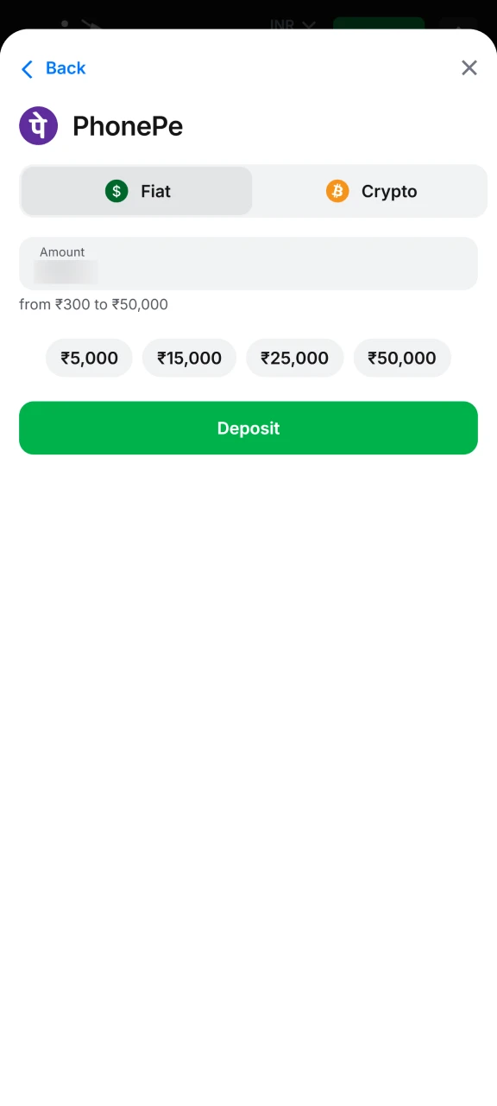The width and height of the screenshot is (497, 1106).
Task: Click the chevron next to INR
Action: (x=308, y=25)
